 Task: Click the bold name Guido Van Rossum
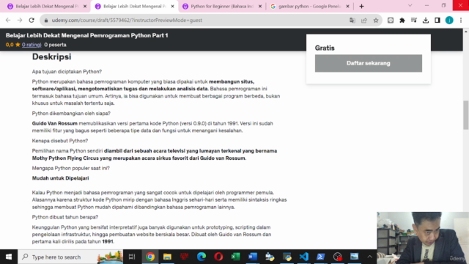55,123
